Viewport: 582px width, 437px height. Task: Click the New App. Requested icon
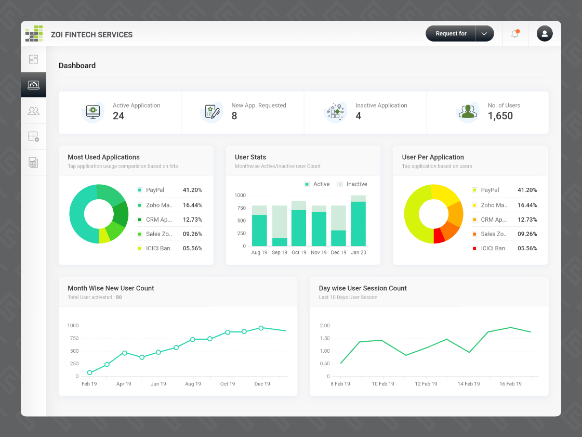(211, 112)
